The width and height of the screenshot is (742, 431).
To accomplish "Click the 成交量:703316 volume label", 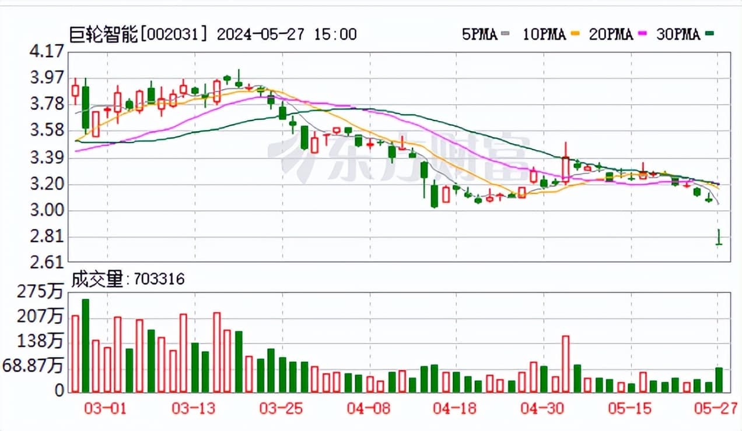I will [128, 280].
